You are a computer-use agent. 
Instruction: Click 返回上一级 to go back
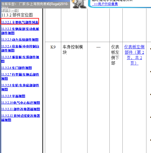[10, 11]
